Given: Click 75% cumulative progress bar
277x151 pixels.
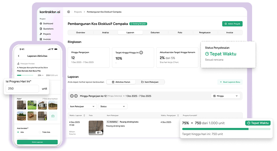Looking at the screenshot, I should [226, 129].
